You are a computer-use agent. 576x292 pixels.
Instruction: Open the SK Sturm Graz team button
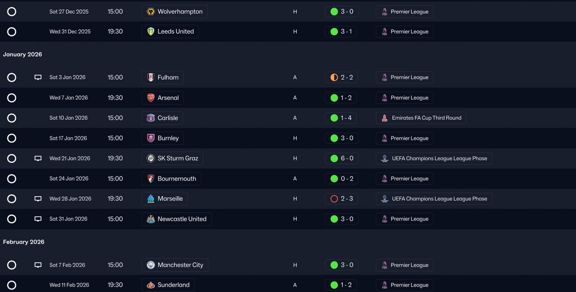tap(172, 158)
